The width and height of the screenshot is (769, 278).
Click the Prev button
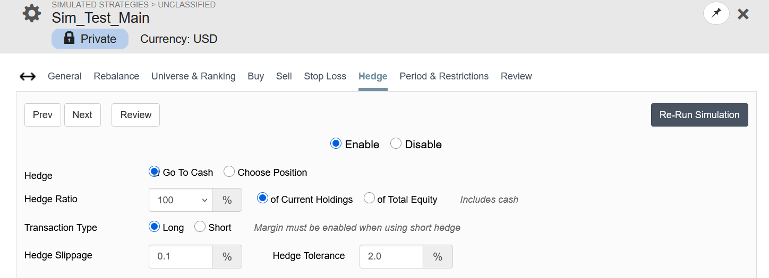[42, 115]
